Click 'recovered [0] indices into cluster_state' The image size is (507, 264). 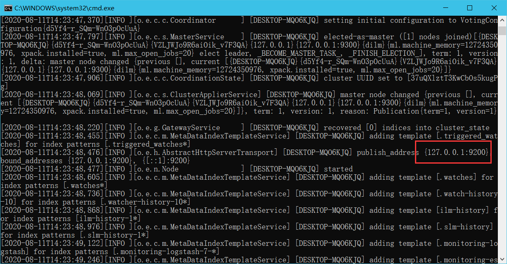click(x=407, y=128)
